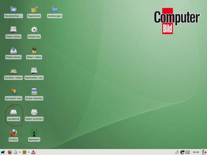Screen dimensions: 207x155
Task: Open the Papierkorb trash icon
Action: point(34,9)
